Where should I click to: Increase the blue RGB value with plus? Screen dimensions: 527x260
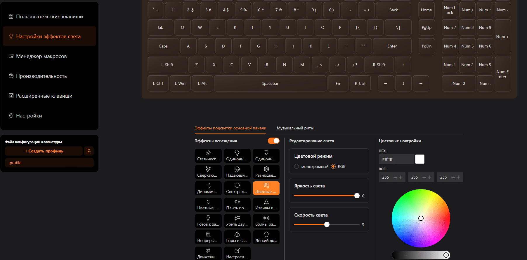pyautogui.click(x=458, y=177)
